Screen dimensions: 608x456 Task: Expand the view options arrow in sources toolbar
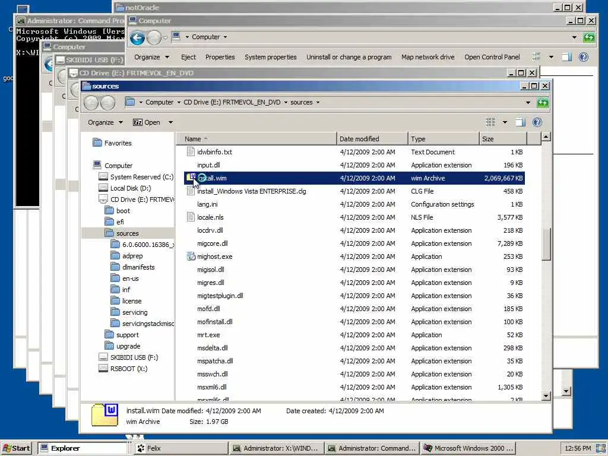coord(505,122)
